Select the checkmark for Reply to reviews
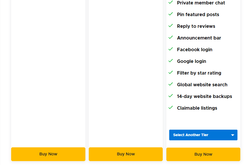This screenshot has width=252, height=165. [x=171, y=26]
